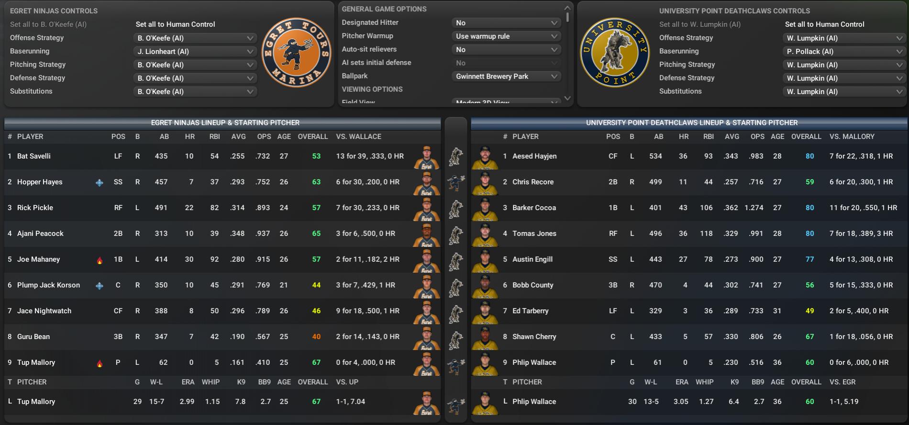Click the OPS column header in Deathclaws lineup

(757, 137)
